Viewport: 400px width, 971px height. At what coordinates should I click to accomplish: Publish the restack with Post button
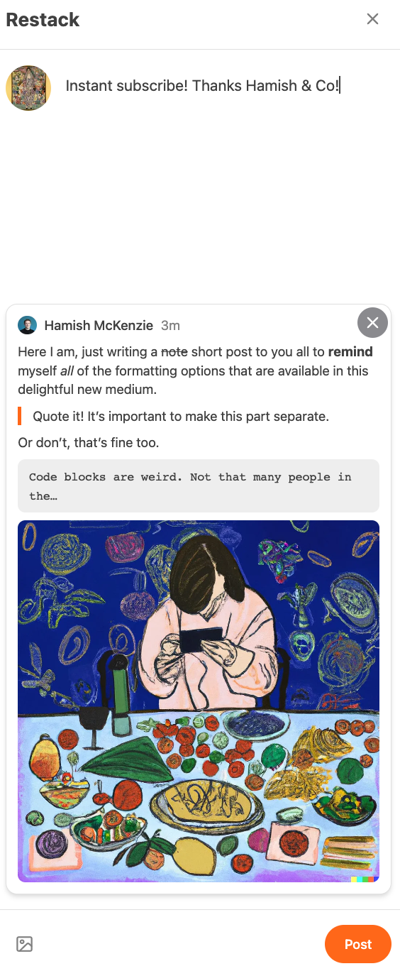(357, 944)
